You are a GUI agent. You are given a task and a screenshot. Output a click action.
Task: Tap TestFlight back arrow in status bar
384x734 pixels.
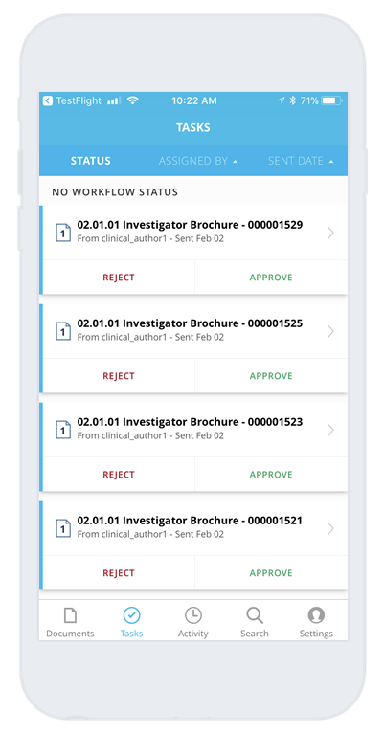[x=47, y=100]
